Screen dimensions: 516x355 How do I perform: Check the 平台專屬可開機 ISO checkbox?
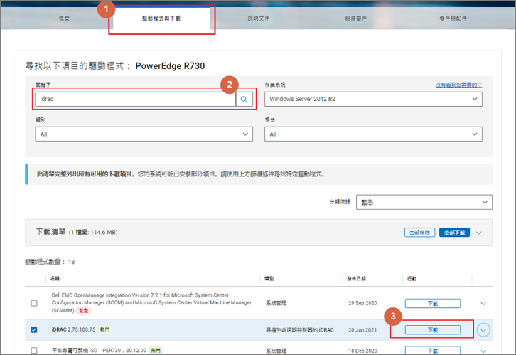34,351
